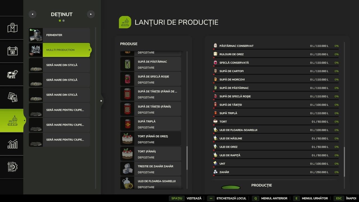
Task: Open the statistics chart icon
Action: 12,144
